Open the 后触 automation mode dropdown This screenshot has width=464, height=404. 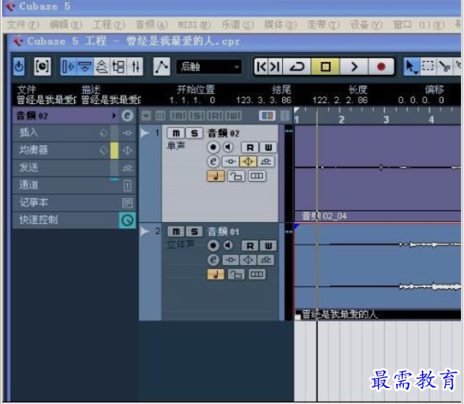pyautogui.click(x=209, y=66)
